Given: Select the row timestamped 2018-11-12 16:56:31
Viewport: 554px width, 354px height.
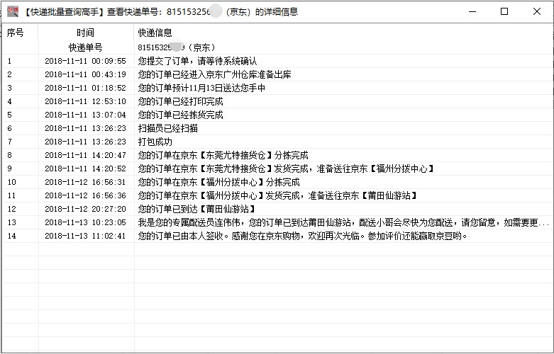Looking at the screenshot, I should [x=277, y=182].
